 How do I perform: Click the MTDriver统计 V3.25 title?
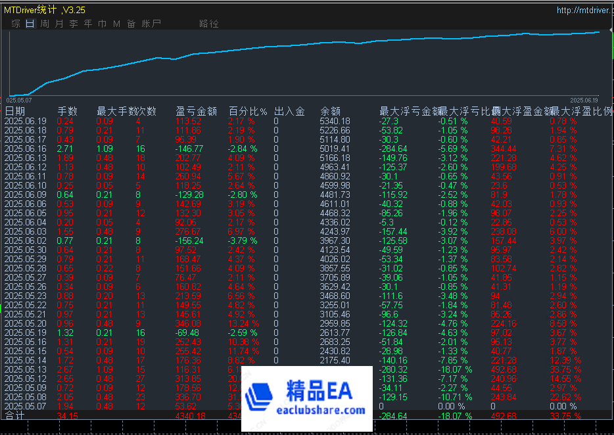click(x=45, y=10)
